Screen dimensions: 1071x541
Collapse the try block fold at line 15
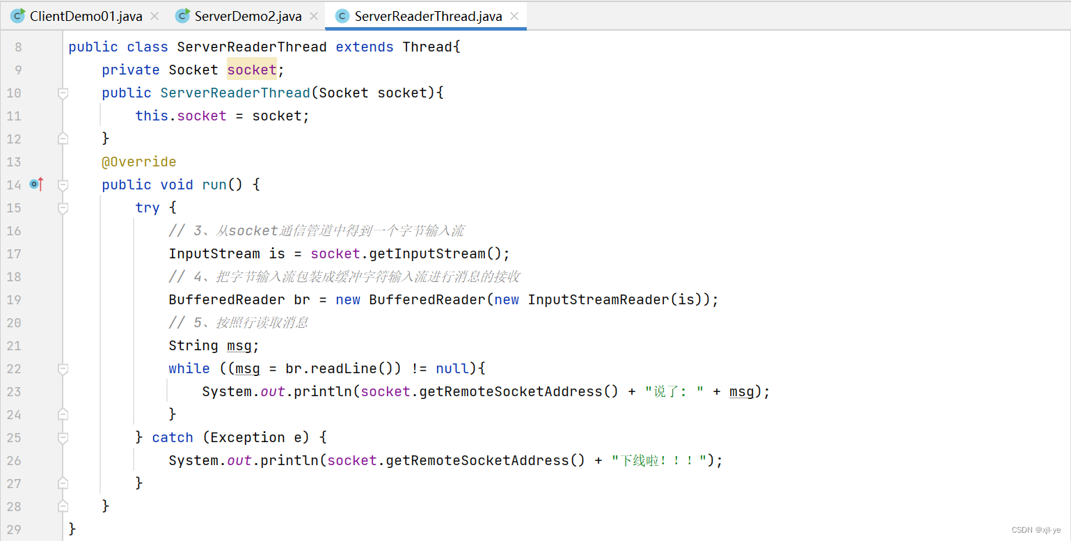[x=63, y=207]
